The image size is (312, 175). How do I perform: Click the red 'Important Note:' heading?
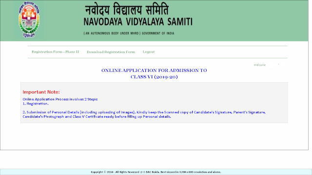41,92
